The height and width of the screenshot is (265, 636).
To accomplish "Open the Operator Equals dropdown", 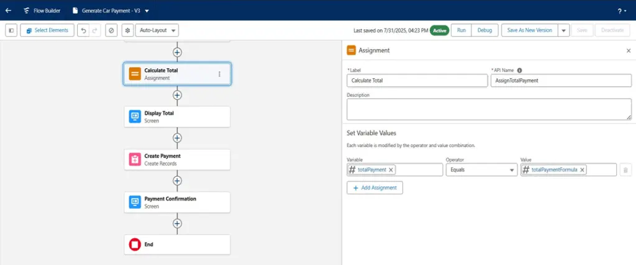I will 481,170.
